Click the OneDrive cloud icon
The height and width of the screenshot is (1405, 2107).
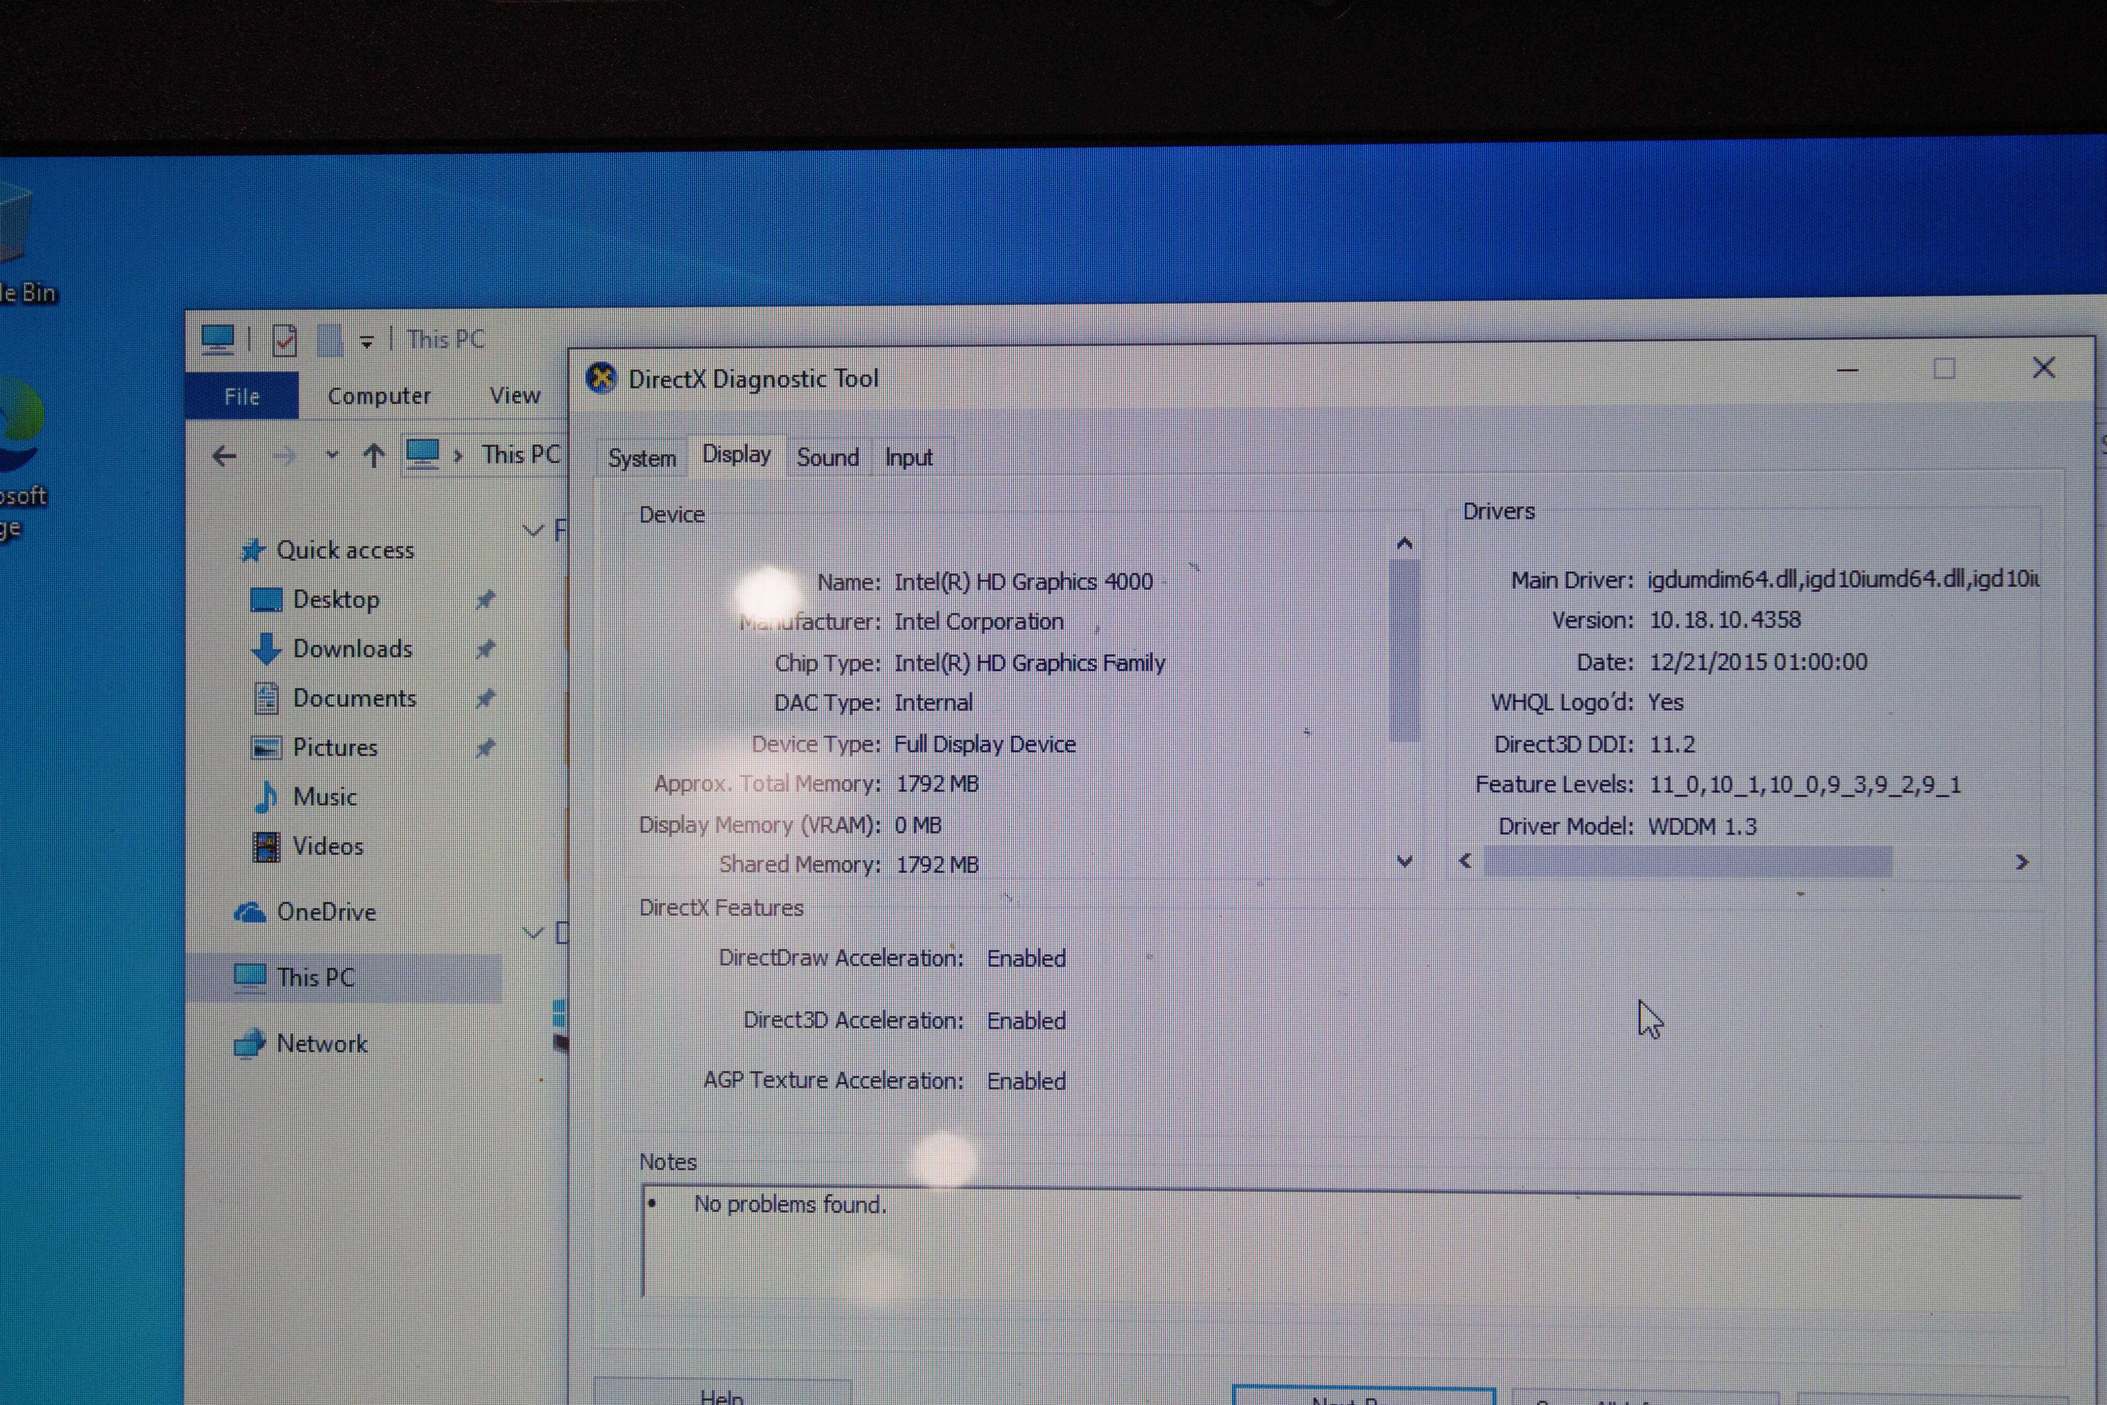(x=250, y=912)
